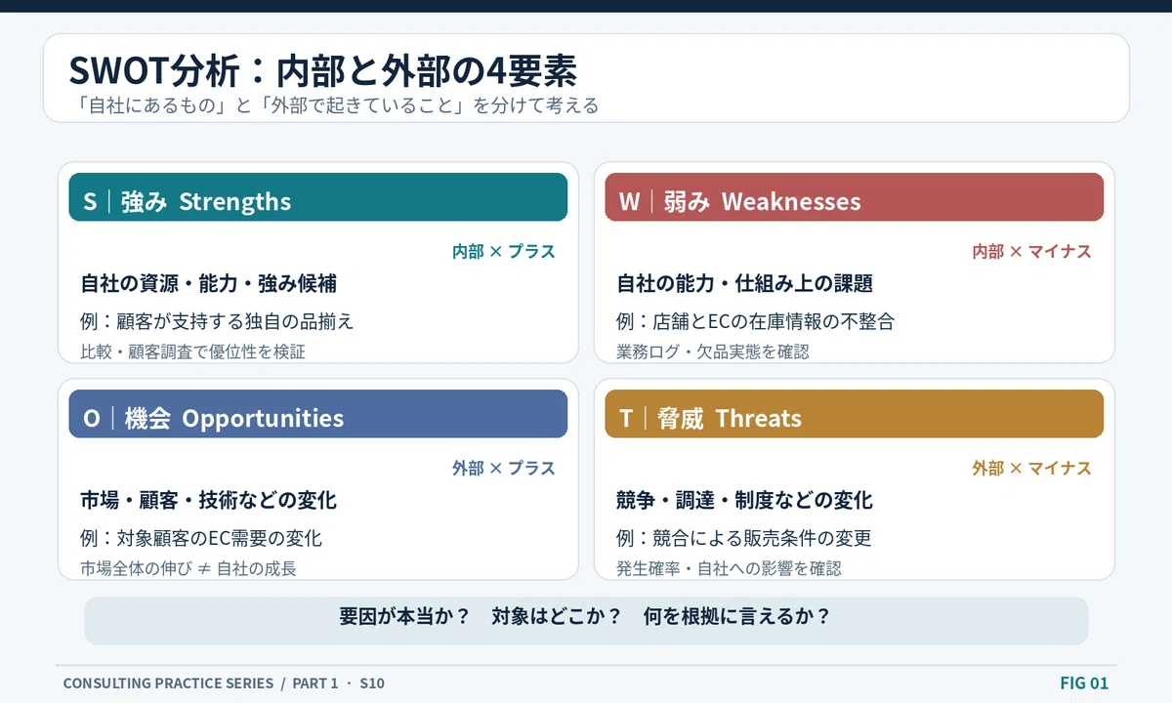Select the "外部 × プラス" label
Viewport: 1172px width, 703px height.
(x=503, y=469)
